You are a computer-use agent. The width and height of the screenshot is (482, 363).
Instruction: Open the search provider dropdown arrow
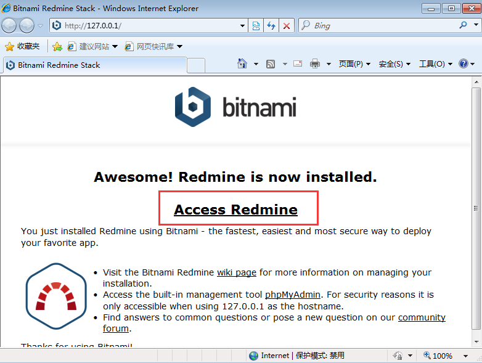(476, 25)
